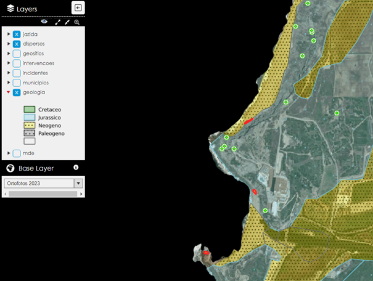Click the Neogeno yellow dotted legend swatch
The width and height of the screenshot is (373, 281).
(30, 125)
